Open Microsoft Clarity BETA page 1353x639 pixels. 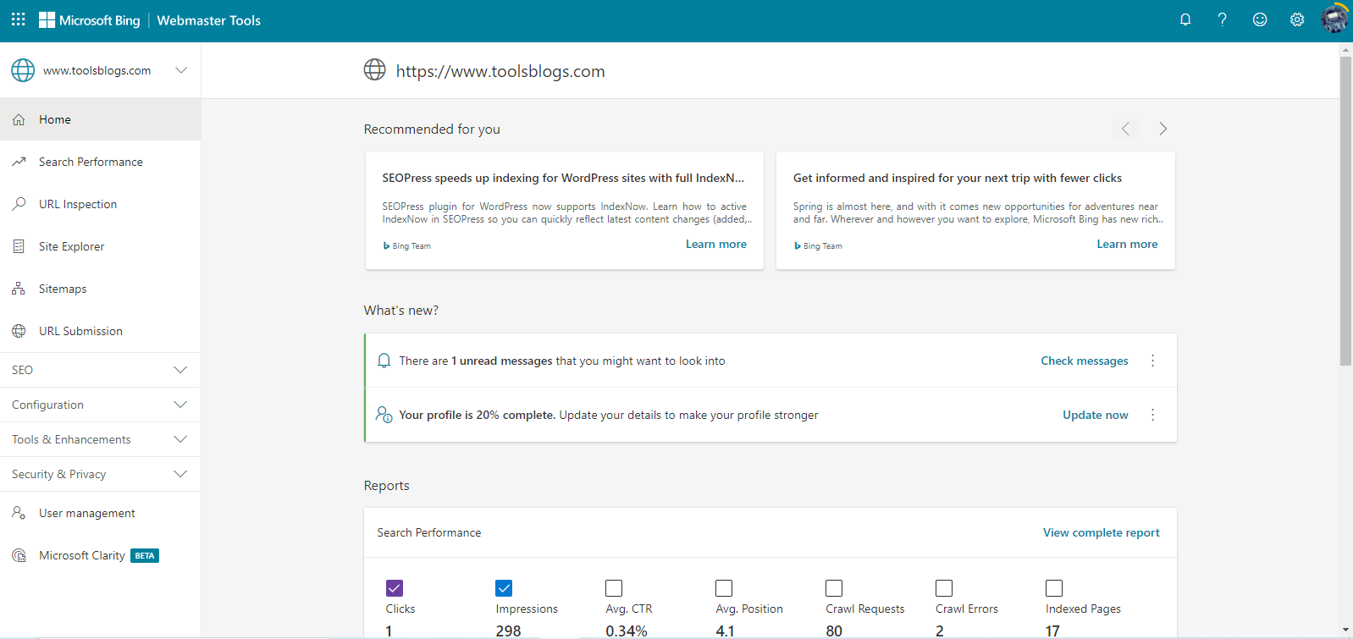tap(100, 555)
